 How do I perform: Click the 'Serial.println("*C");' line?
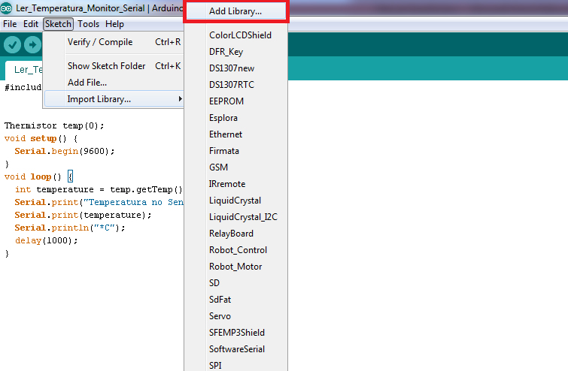(70, 228)
